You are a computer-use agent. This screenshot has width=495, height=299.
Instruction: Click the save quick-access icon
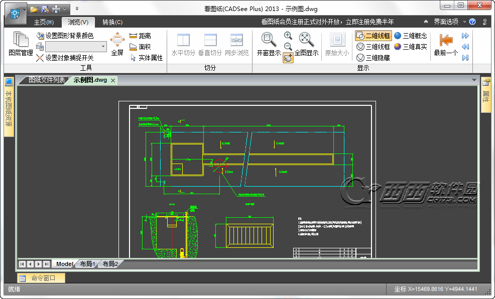coord(45,9)
